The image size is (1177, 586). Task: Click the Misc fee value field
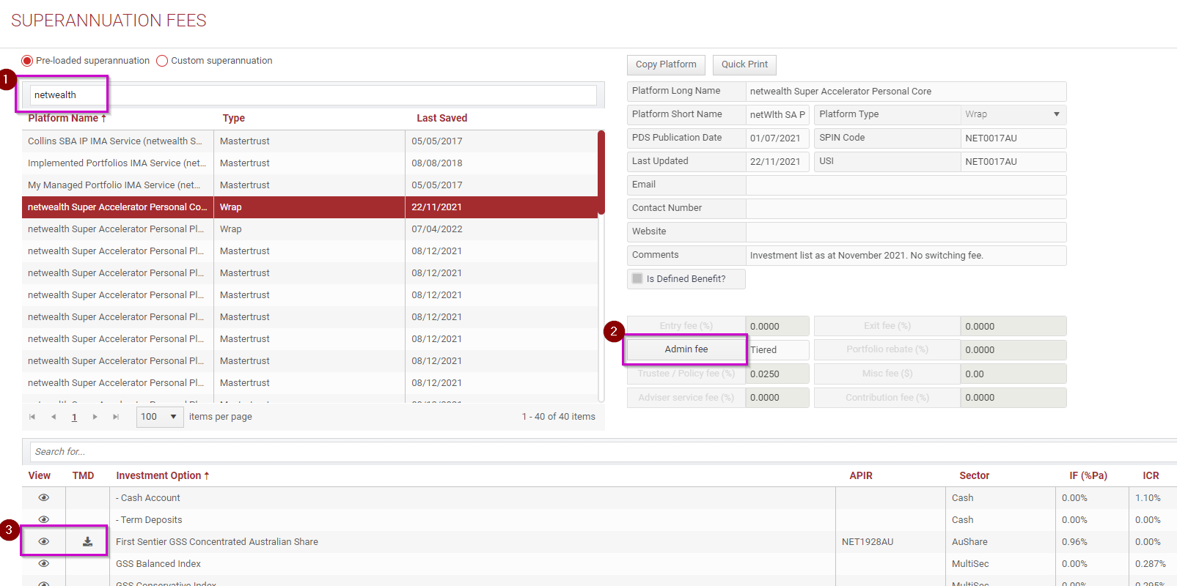1013,374
